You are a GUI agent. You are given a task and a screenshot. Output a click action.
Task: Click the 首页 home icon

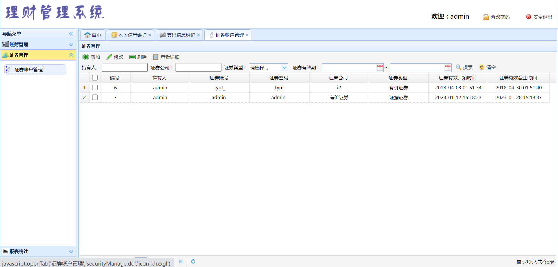click(87, 35)
